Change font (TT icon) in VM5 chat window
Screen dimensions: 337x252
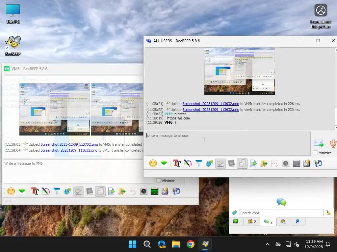click(x=35, y=191)
